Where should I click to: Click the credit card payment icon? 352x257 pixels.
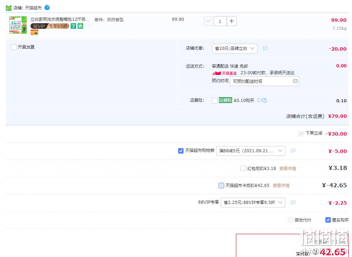coord(34,33)
